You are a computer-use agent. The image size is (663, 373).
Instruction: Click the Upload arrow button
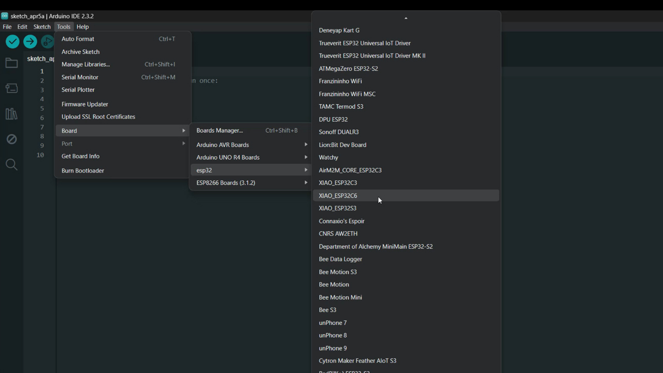[x=30, y=41]
